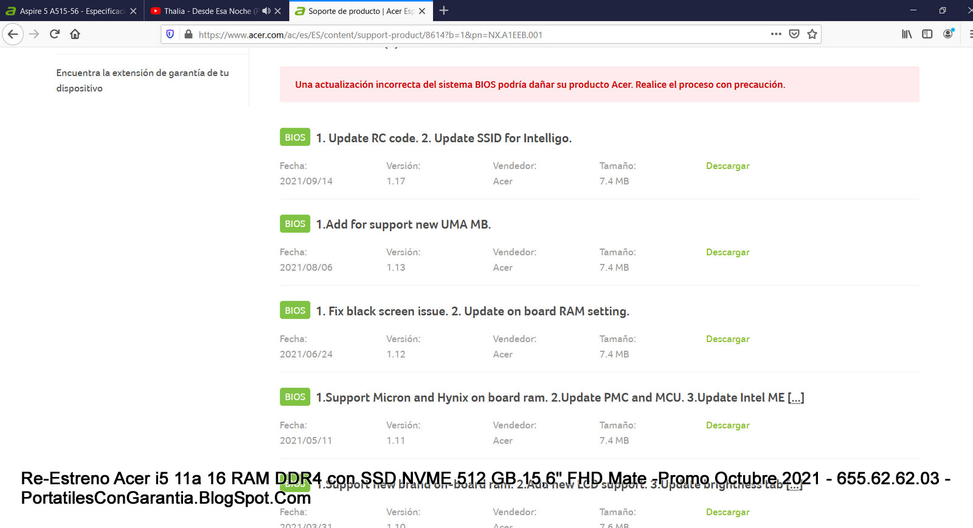The image size is (973, 528).
Task: Select version number 1.17
Action: (396, 181)
